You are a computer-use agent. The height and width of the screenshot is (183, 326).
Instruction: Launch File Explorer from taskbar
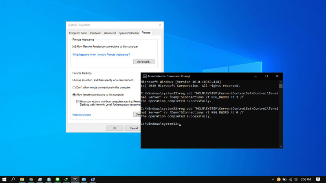tap(22, 179)
